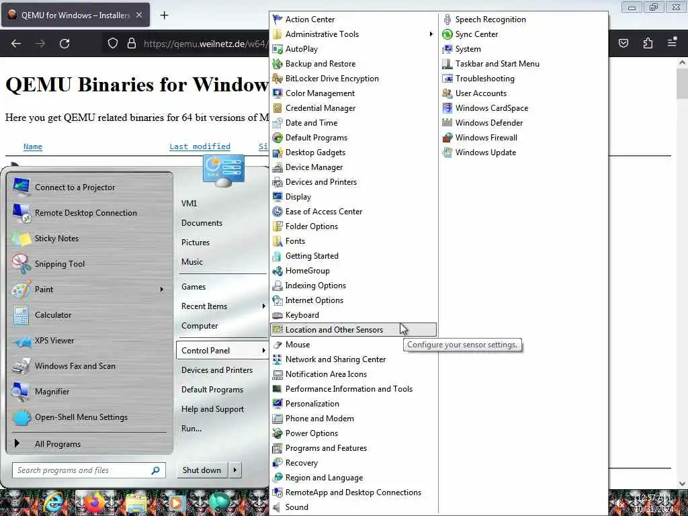Click the Ease of Access Center icon
The image size is (688, 516).
click(277, 212)
